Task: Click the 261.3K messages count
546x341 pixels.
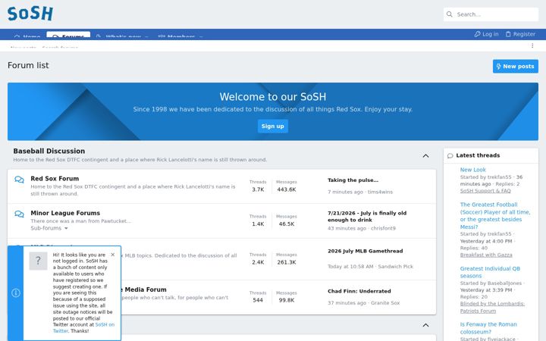Action: (287, 262)
